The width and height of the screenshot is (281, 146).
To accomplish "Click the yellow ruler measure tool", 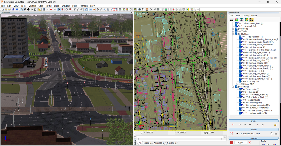I will [x=40, y=10].
